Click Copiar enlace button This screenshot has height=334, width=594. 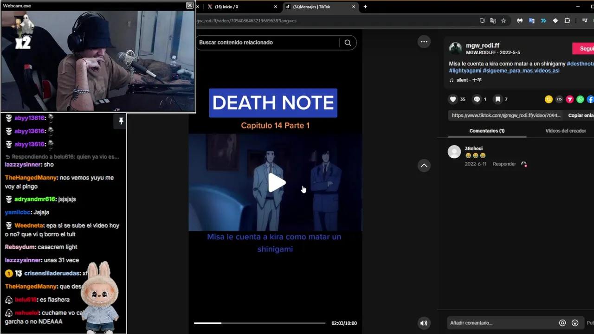coord(581,116)
